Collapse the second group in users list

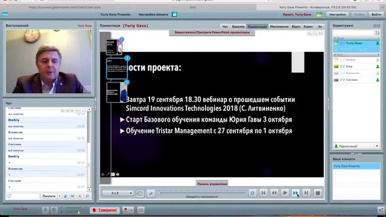335,55
